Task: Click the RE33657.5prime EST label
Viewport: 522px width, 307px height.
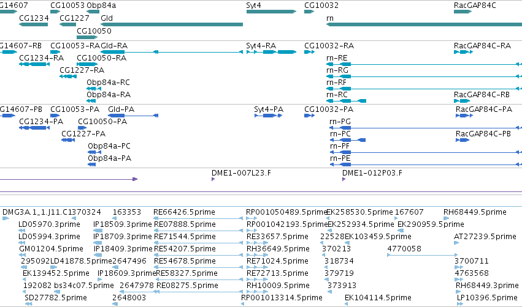Action: [277, 237]
